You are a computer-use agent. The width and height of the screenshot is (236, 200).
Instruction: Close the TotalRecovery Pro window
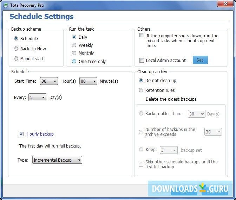(x=225, y=4)
